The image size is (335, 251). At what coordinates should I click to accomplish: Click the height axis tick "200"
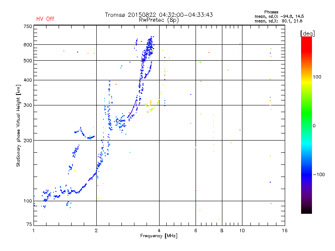28,141
